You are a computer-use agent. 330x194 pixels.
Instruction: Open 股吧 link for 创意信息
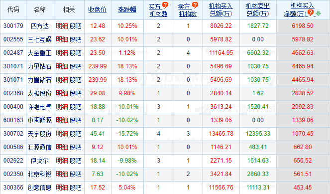pos(75,188)
